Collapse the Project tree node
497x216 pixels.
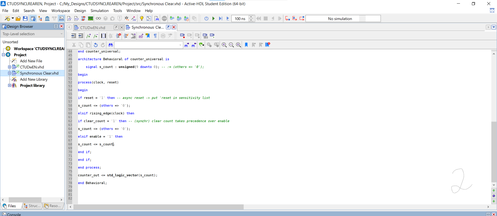(3, 55)
